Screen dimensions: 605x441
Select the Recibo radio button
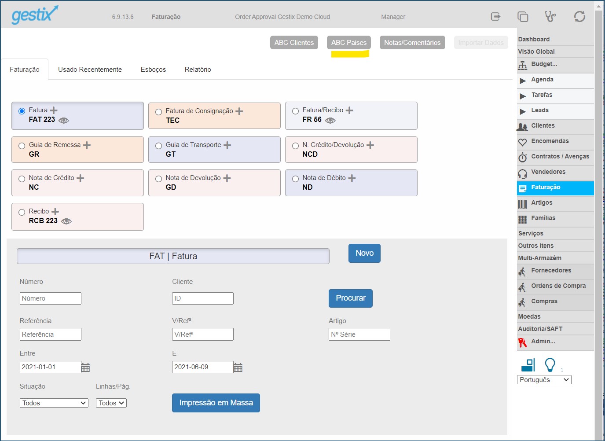(x=22, y=212)
